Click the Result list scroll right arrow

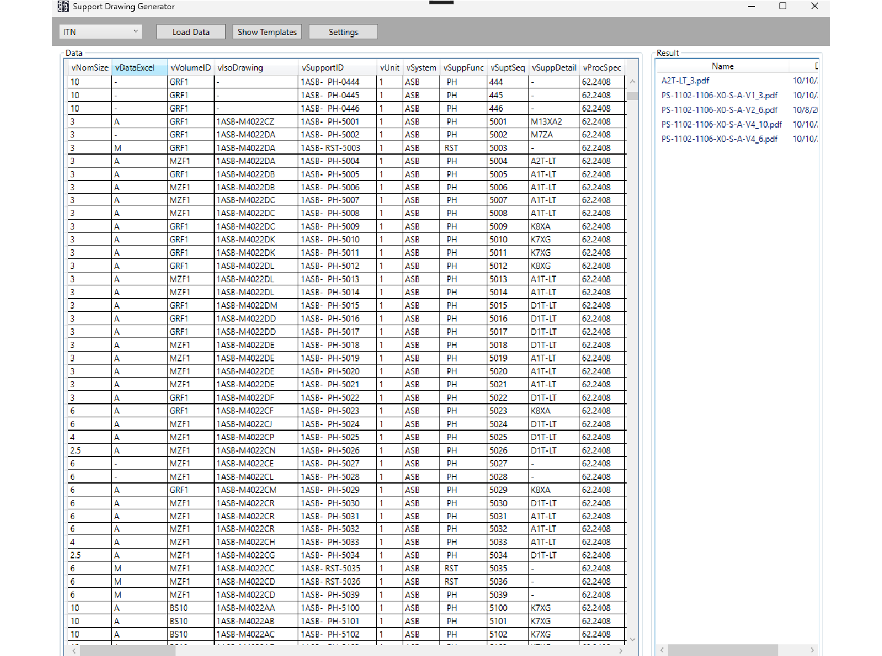pyautogui.click(x=812, y=650)
